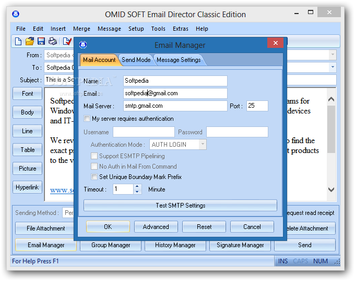355x281 pixels.
Task: Click the Print toolbar icon
Action: [53, 41]
